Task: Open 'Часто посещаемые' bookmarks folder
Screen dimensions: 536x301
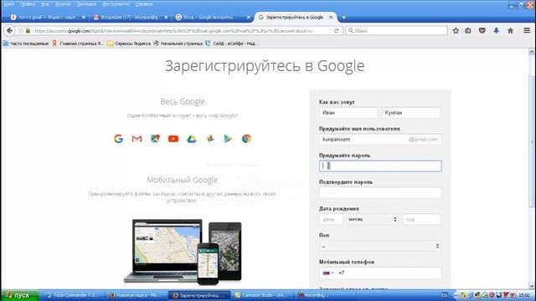Action: click(26, 43)
